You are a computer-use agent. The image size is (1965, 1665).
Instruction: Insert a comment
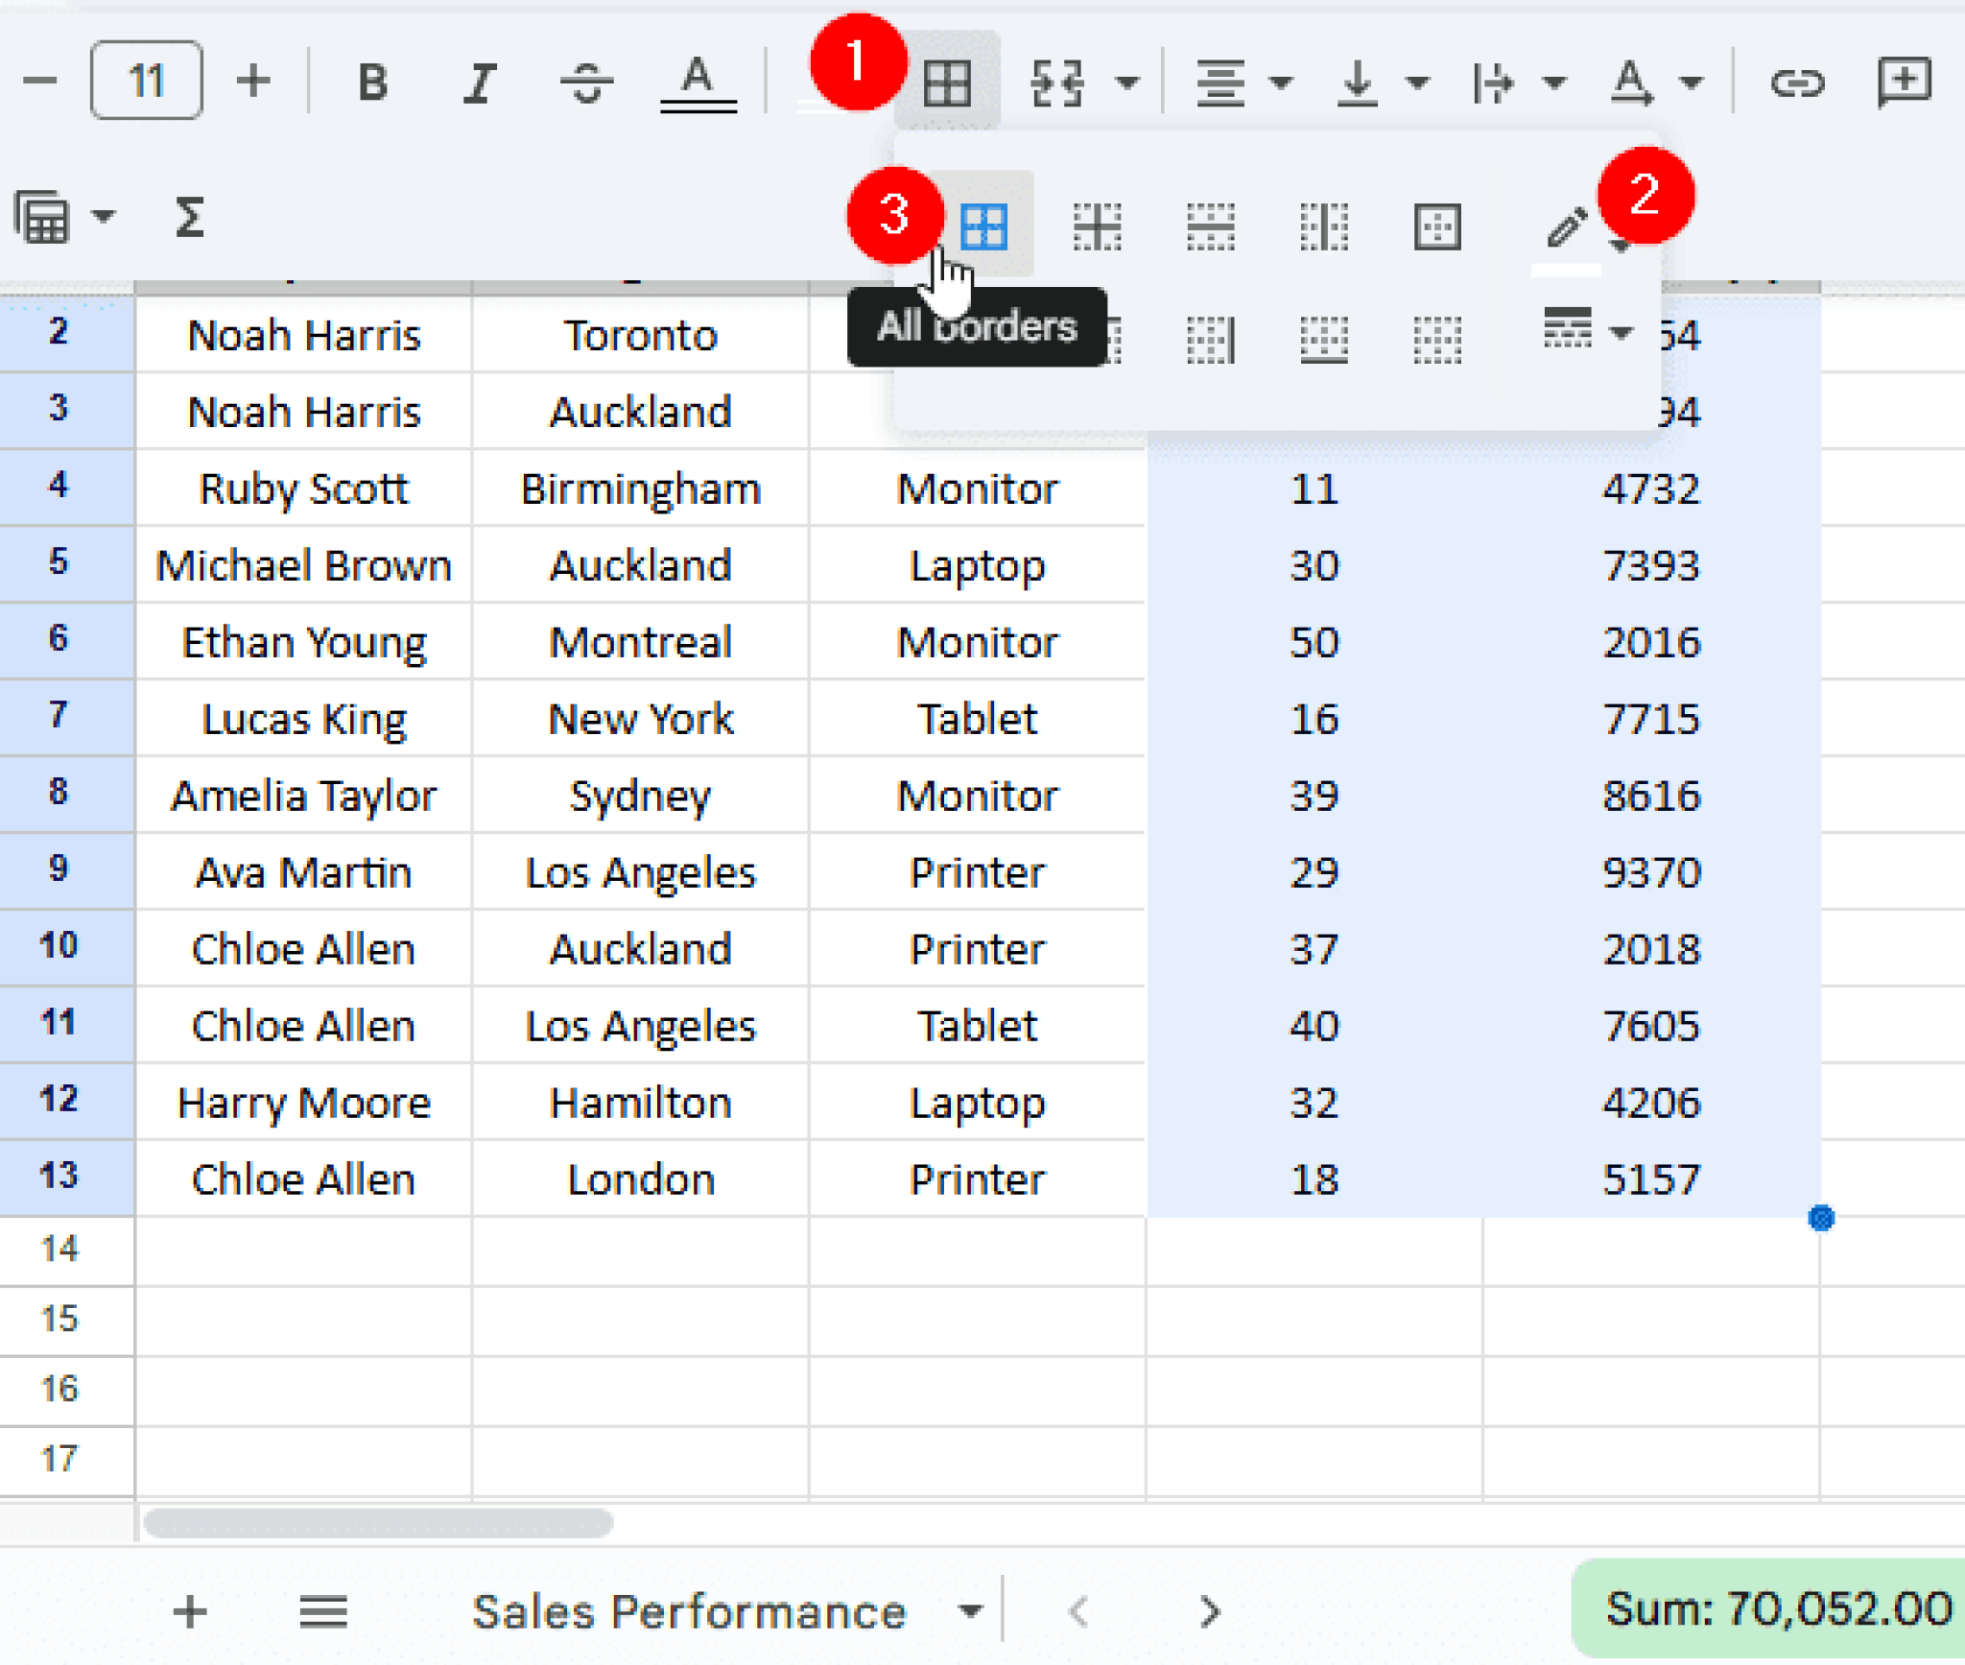coord(1903,83)
